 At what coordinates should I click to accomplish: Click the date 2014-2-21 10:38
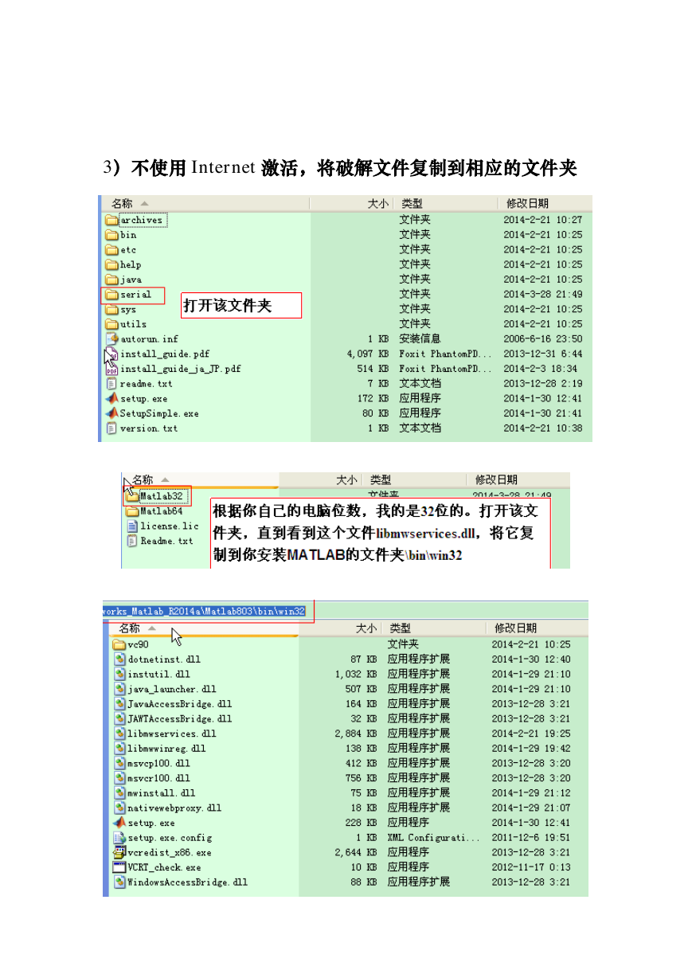(542, 428)
